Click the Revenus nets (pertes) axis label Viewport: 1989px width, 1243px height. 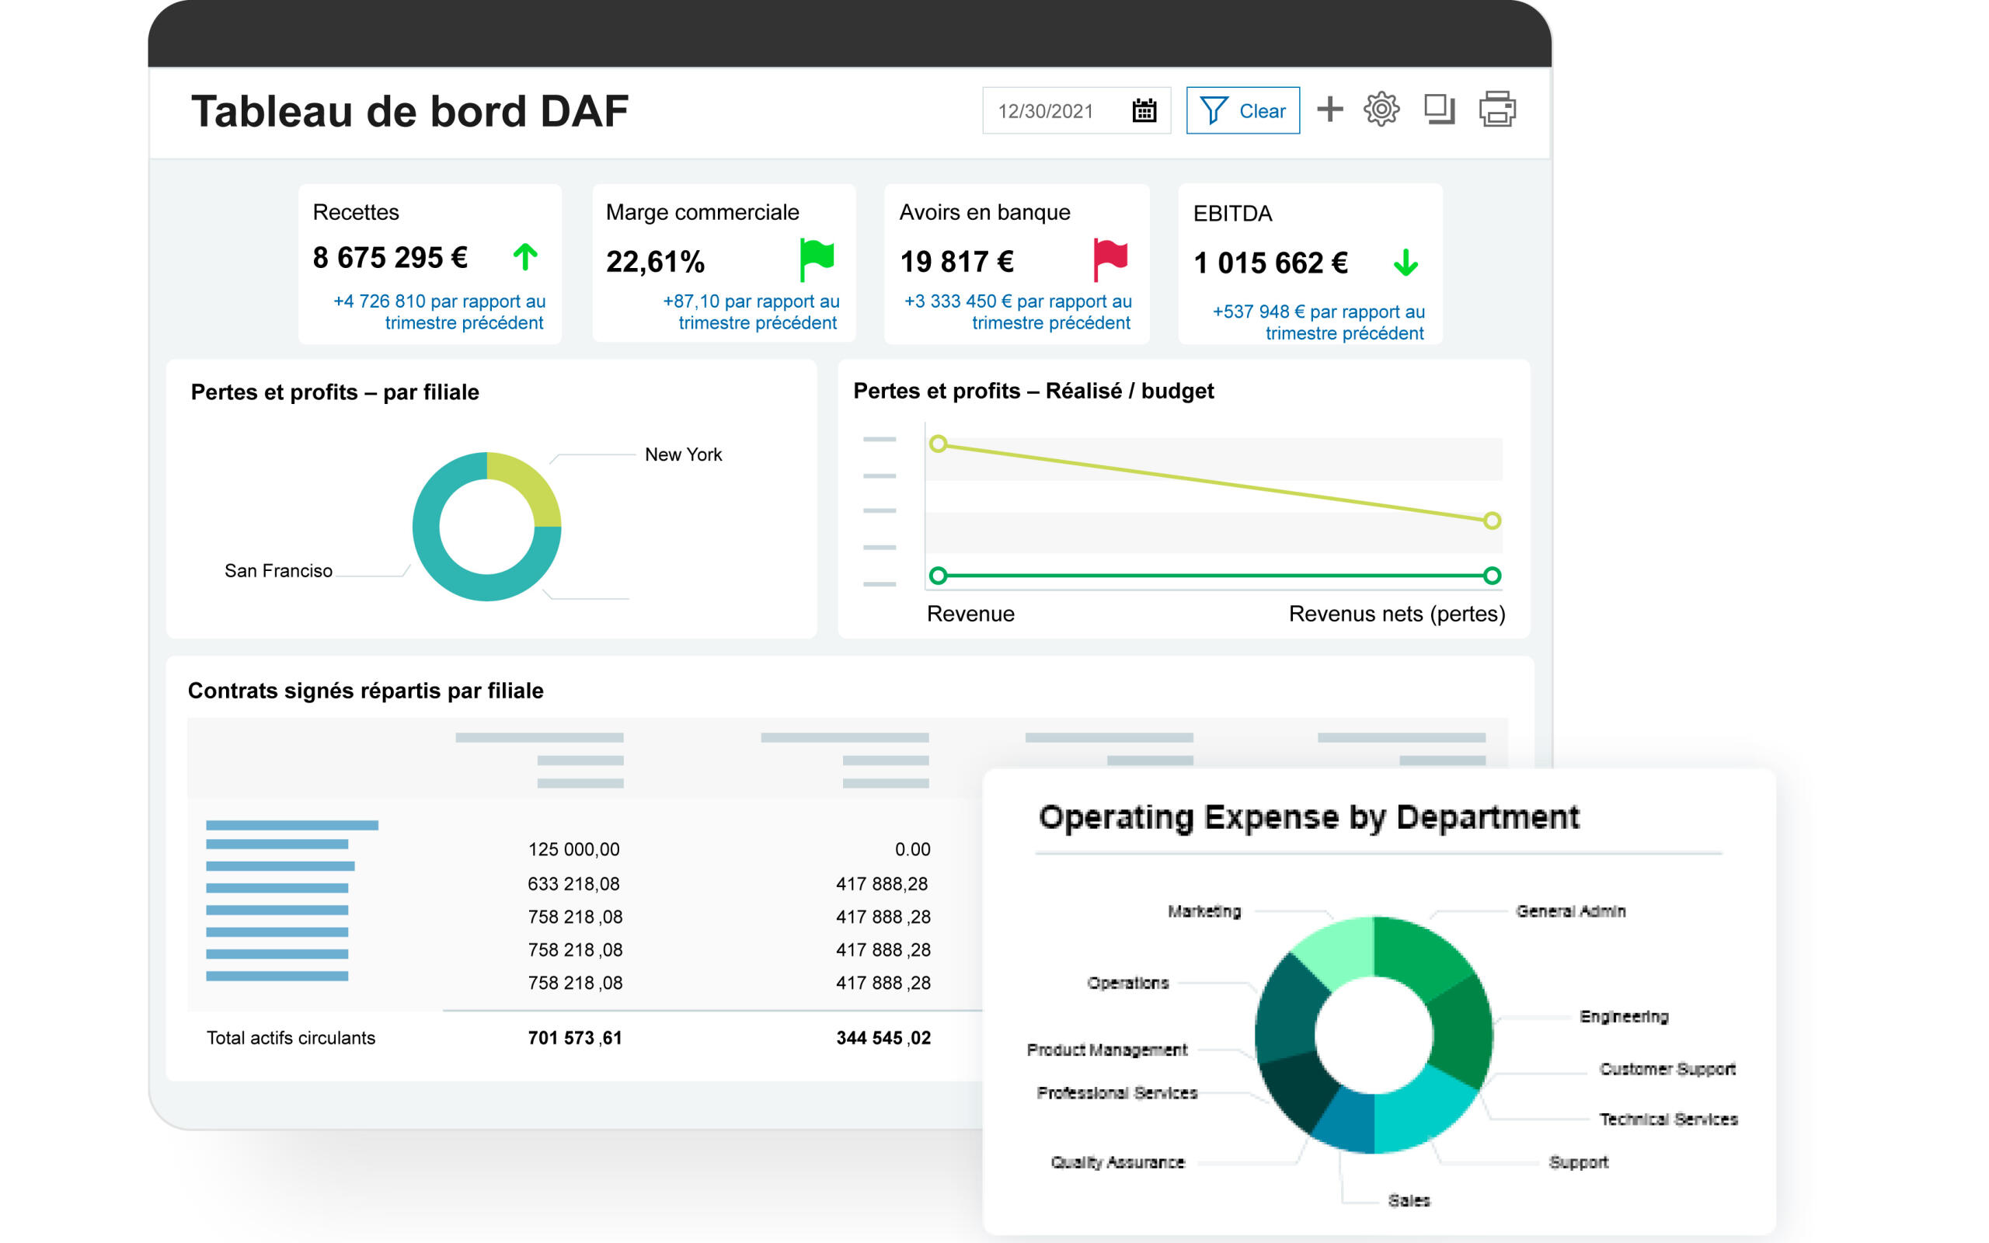tap(1396, 614)
